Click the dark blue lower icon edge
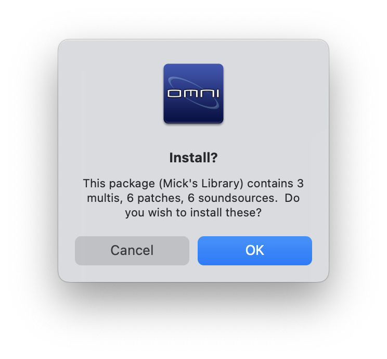 pyautogui.click(x=193, y=121)
